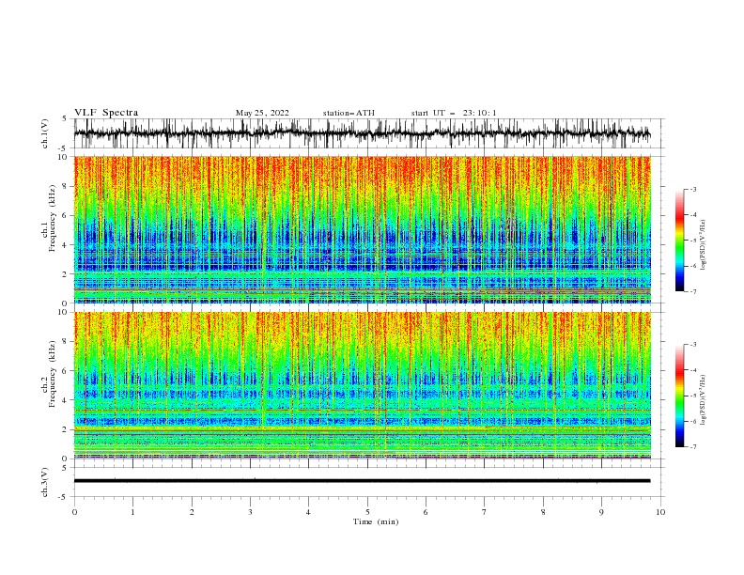Click the time axis tick label '10'
The height and width of the screenshot is (575, 744).
(660, 512)
